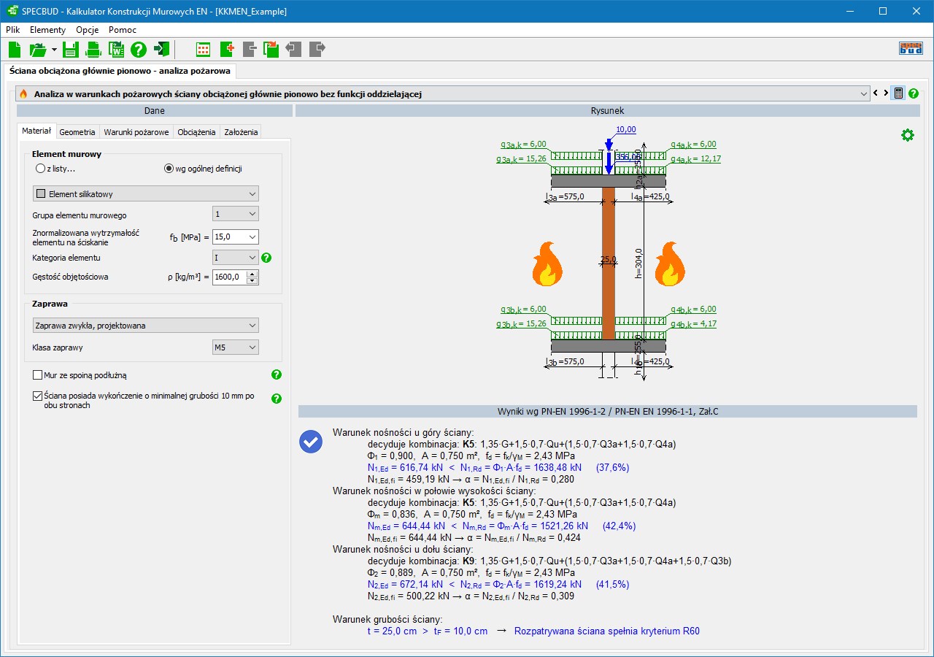Open drawing settings with green gear icon
Viewport: 934px width, 657px height.
point(907,135)
